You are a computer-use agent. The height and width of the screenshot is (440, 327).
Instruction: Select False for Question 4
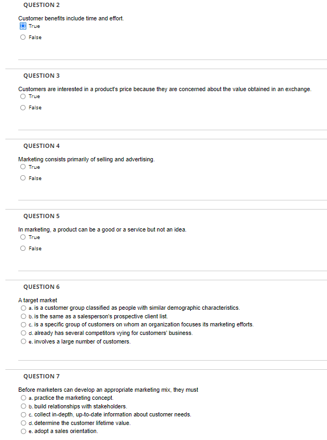(x=23, y=178)
